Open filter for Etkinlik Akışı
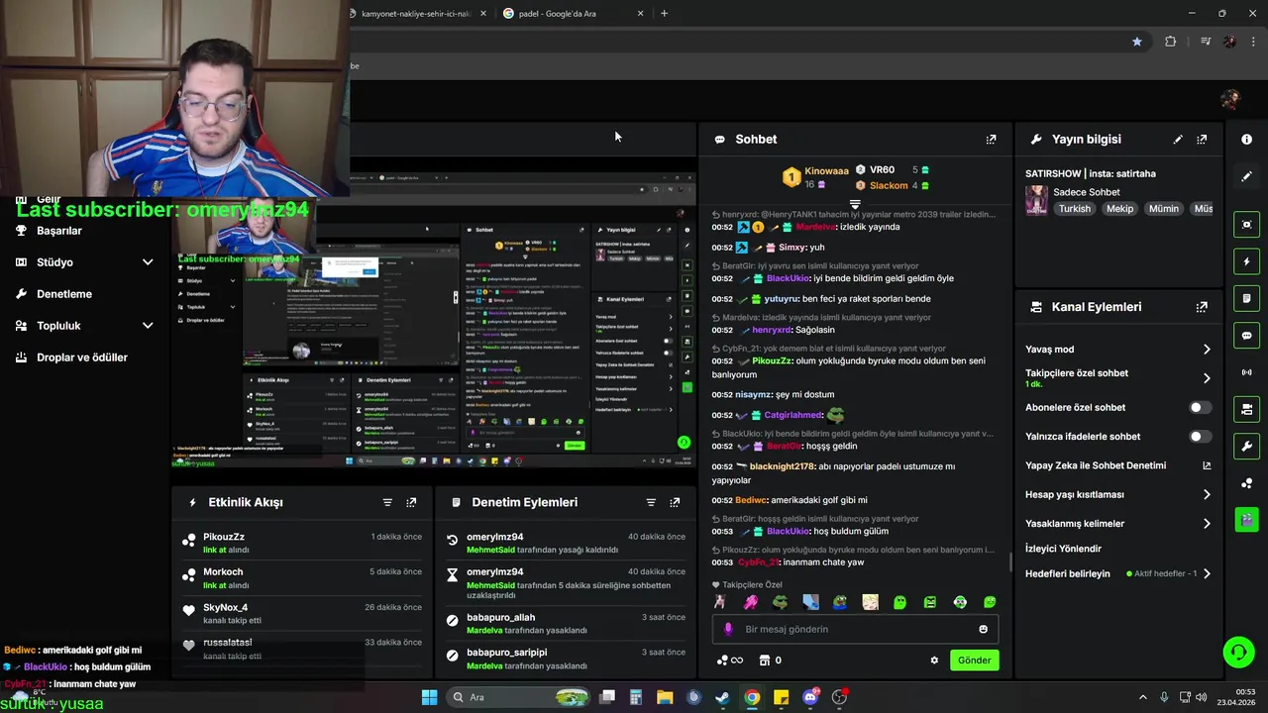The width and height of the screenshot is (1268, 713). [x=387, y=502]
